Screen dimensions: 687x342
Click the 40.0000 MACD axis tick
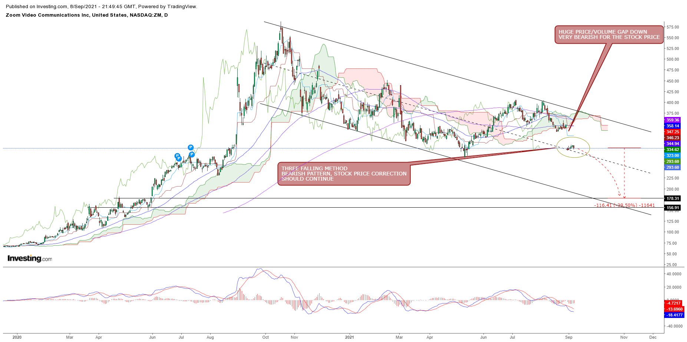(674, 274)
